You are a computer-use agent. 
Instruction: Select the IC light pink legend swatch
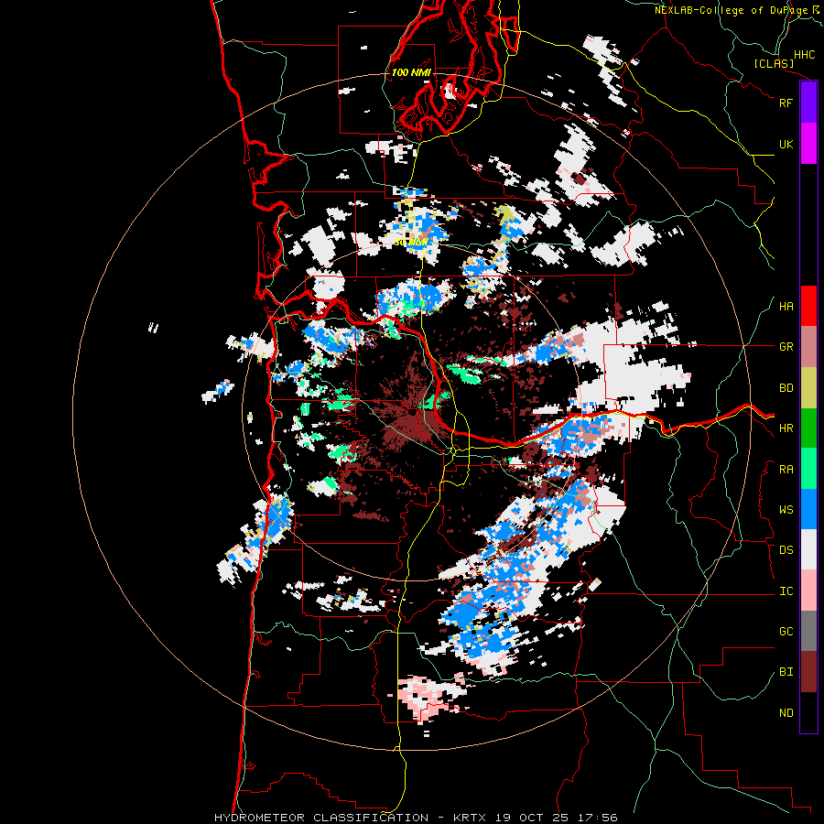pos(808,591)
